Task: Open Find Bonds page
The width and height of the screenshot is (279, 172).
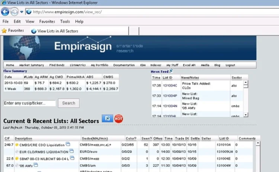Action: 57,65
